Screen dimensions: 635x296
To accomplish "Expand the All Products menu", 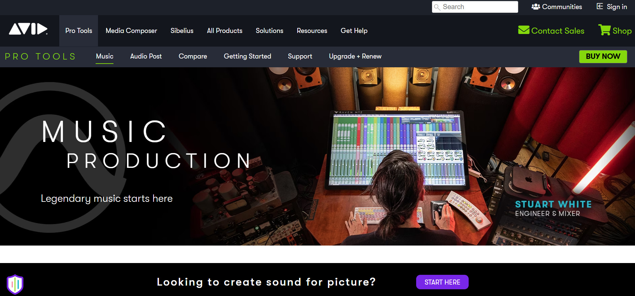I will pyautogui.click(x=225, y=31).
